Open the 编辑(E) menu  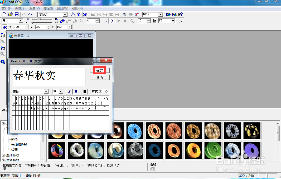pyautogui.click(x=20, y=8)
